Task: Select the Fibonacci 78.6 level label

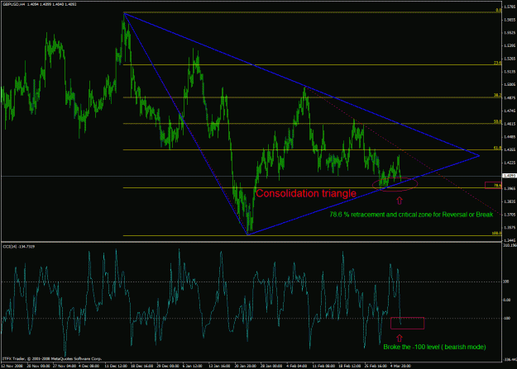Action: click(x=497, y=185)
